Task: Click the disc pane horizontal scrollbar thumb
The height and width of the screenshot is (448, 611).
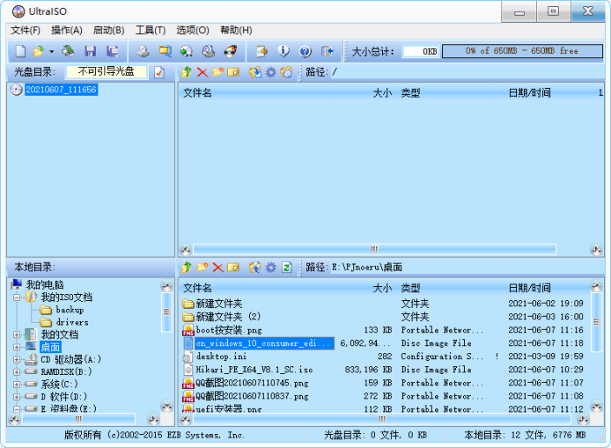Action: coord(374,249)
